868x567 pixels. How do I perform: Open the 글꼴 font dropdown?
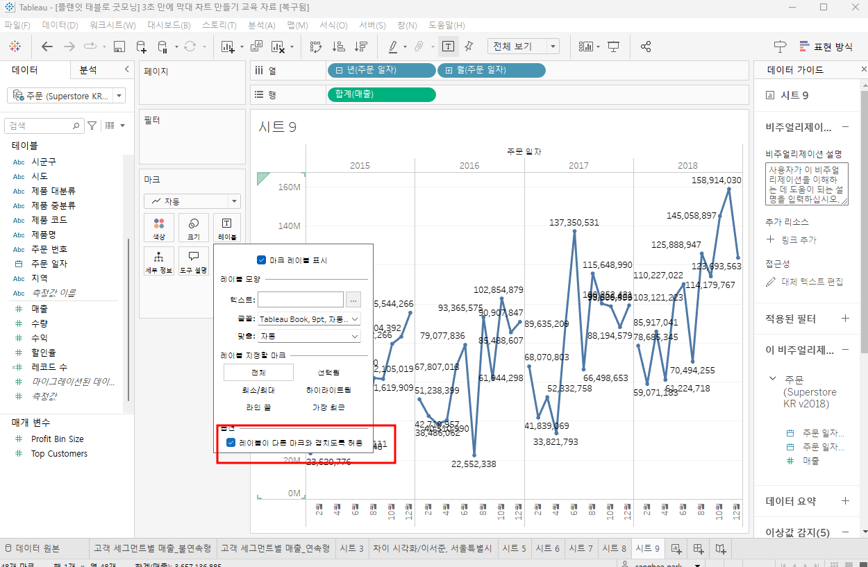point(309,319)
